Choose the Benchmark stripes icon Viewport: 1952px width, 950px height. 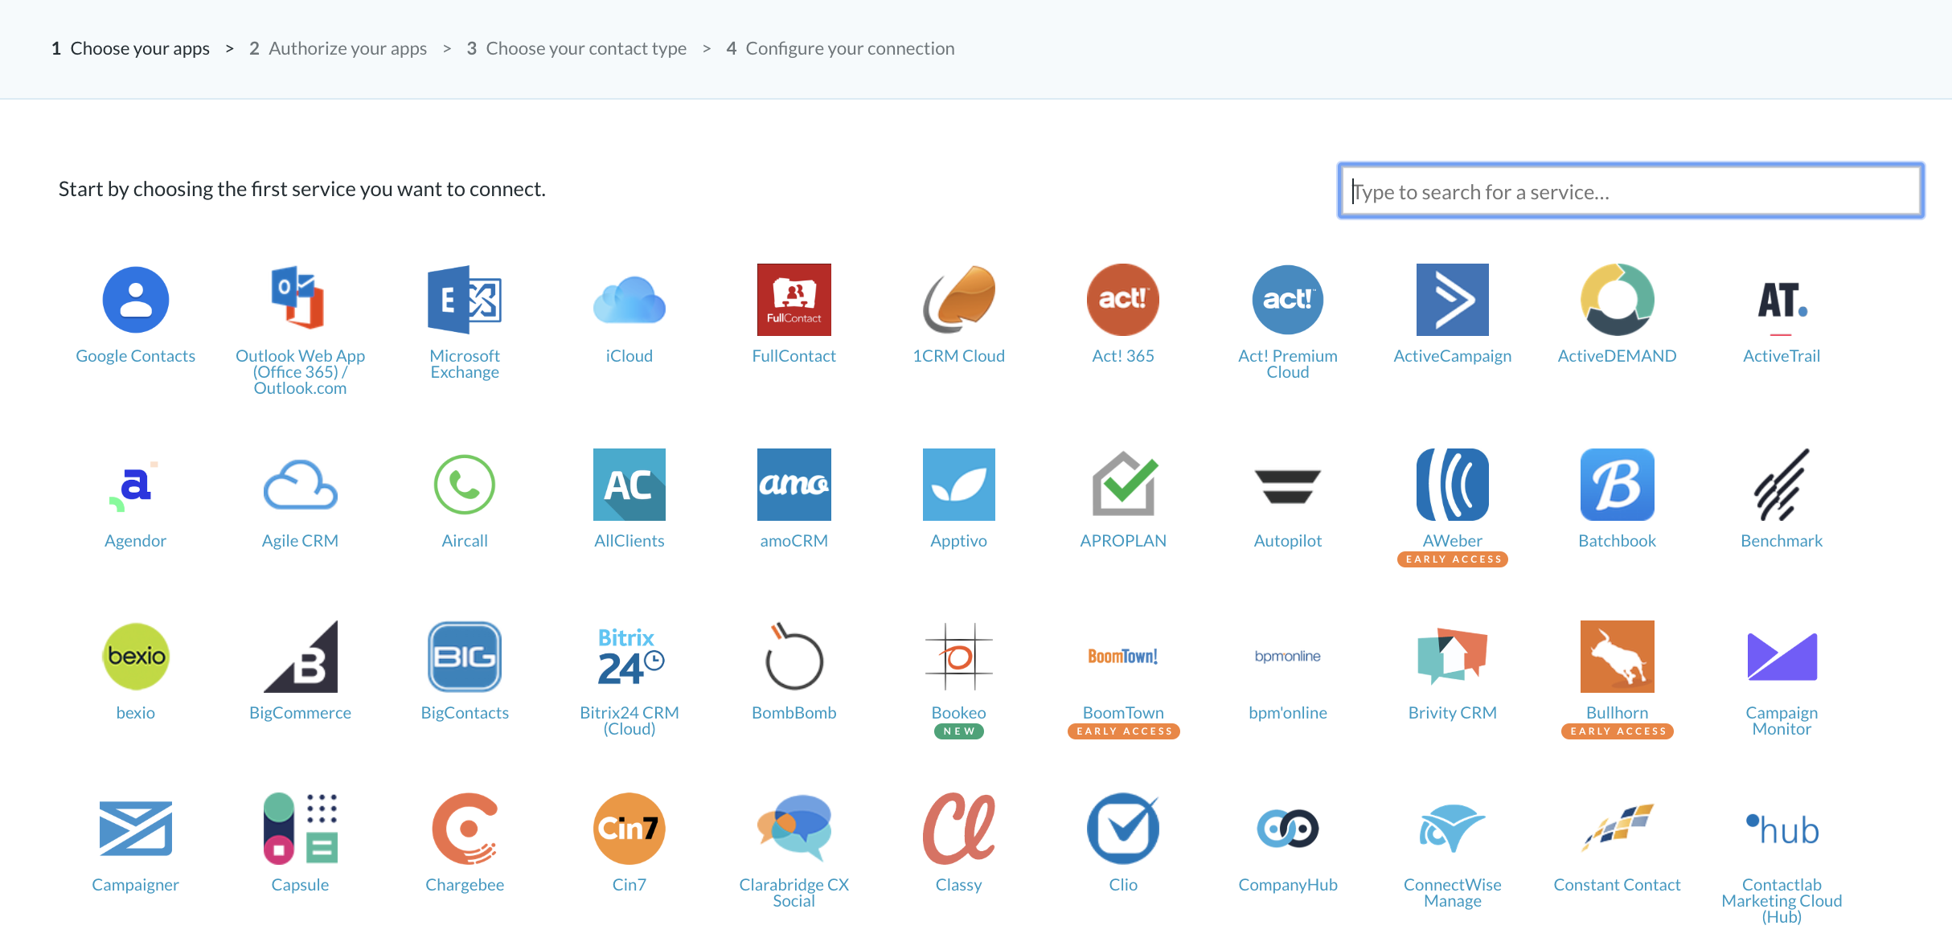tap(1782, 485)
